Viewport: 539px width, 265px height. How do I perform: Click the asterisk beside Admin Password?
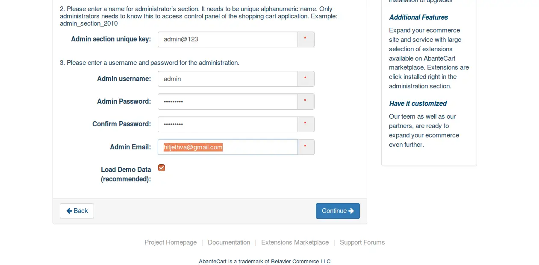click(305, 102)
